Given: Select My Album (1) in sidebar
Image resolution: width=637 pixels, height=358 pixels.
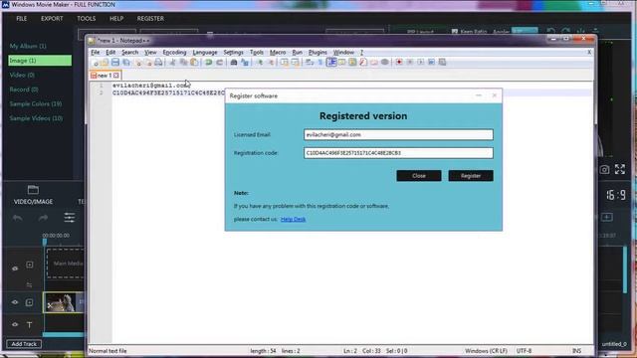Looking at the screenshot, I should [28, 46].
